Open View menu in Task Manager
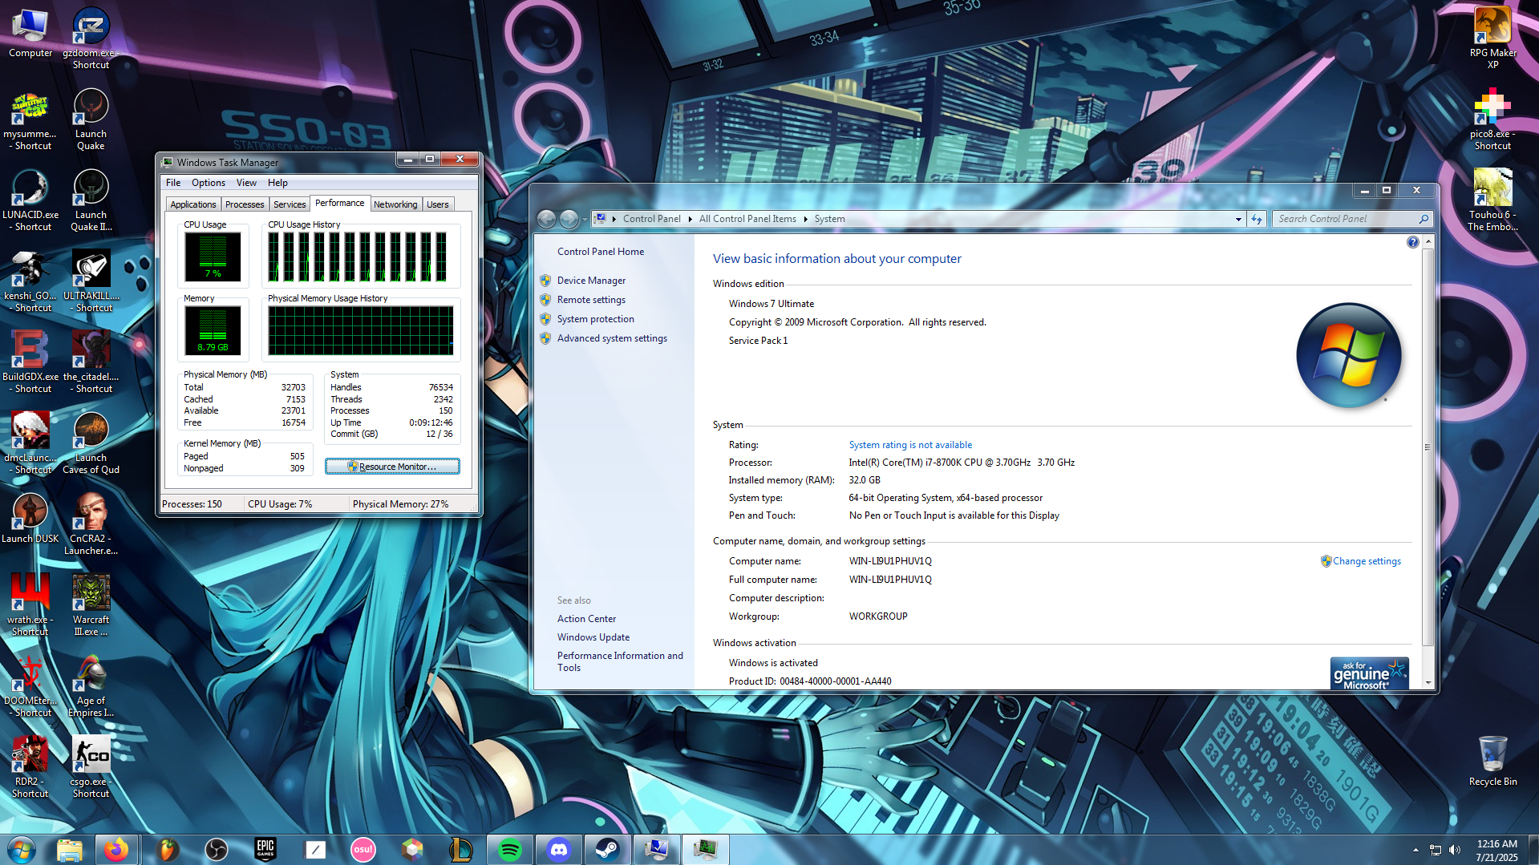 [246, 183]
